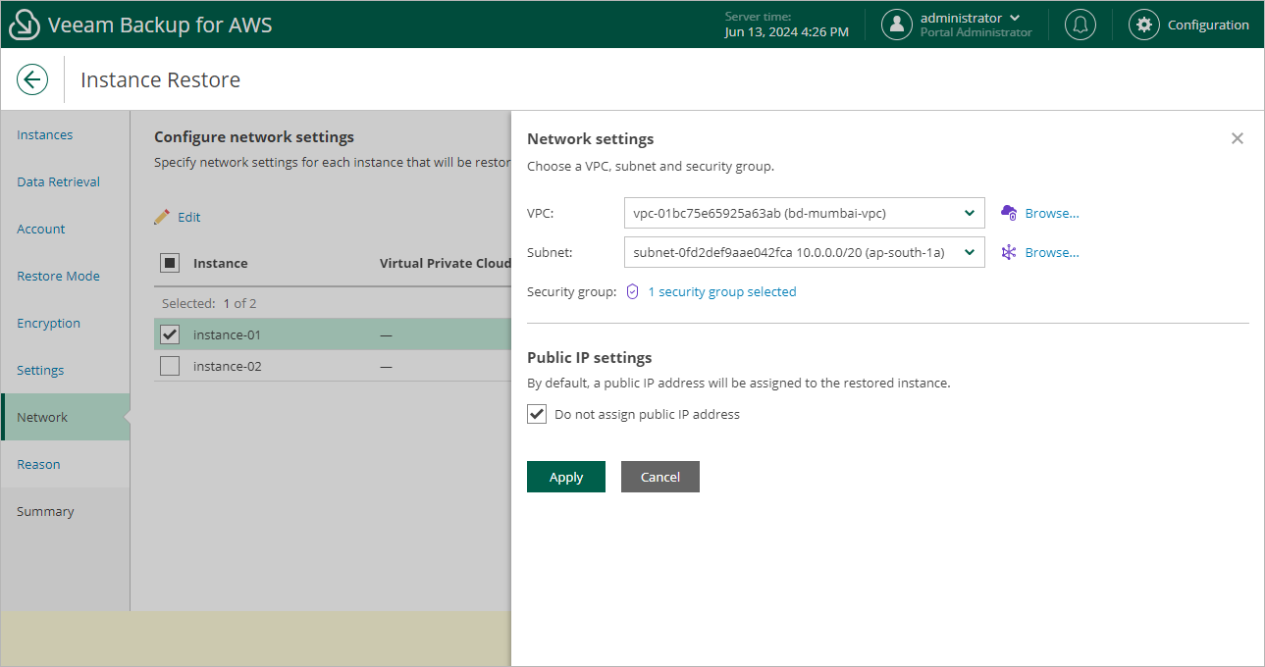Open the administrator user avatar icon
Viewport: 1265px width, 667px height.
tap(897, 25)
